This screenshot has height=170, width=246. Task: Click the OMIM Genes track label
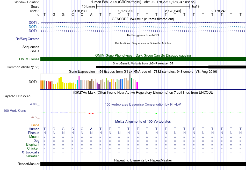pyautogui.click(x=29, y=59)
